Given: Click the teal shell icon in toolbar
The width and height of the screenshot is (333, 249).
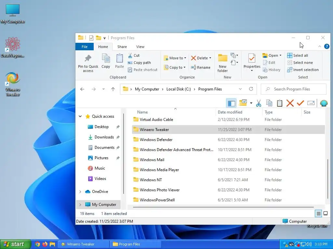Looking at the screenshot, I should tap(324, 103).
